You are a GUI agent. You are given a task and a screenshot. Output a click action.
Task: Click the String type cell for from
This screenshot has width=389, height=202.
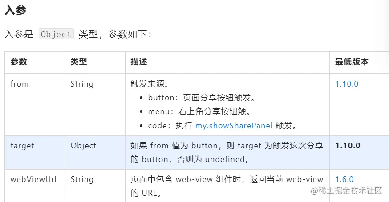[82, 84]
